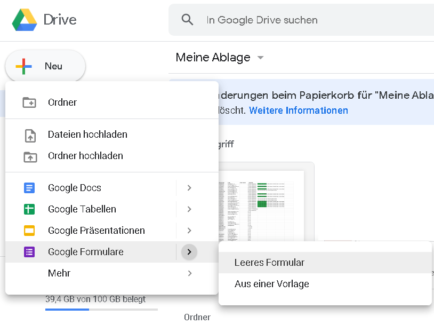Click the Ordner section label below
Viewport: 434px width, 324px height.
pos(197,317)
